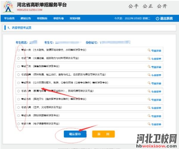The width and height of the screenshot is (179, 149).
Task: Open 常见问题 in the navigation bar
Action: (74, 19)
